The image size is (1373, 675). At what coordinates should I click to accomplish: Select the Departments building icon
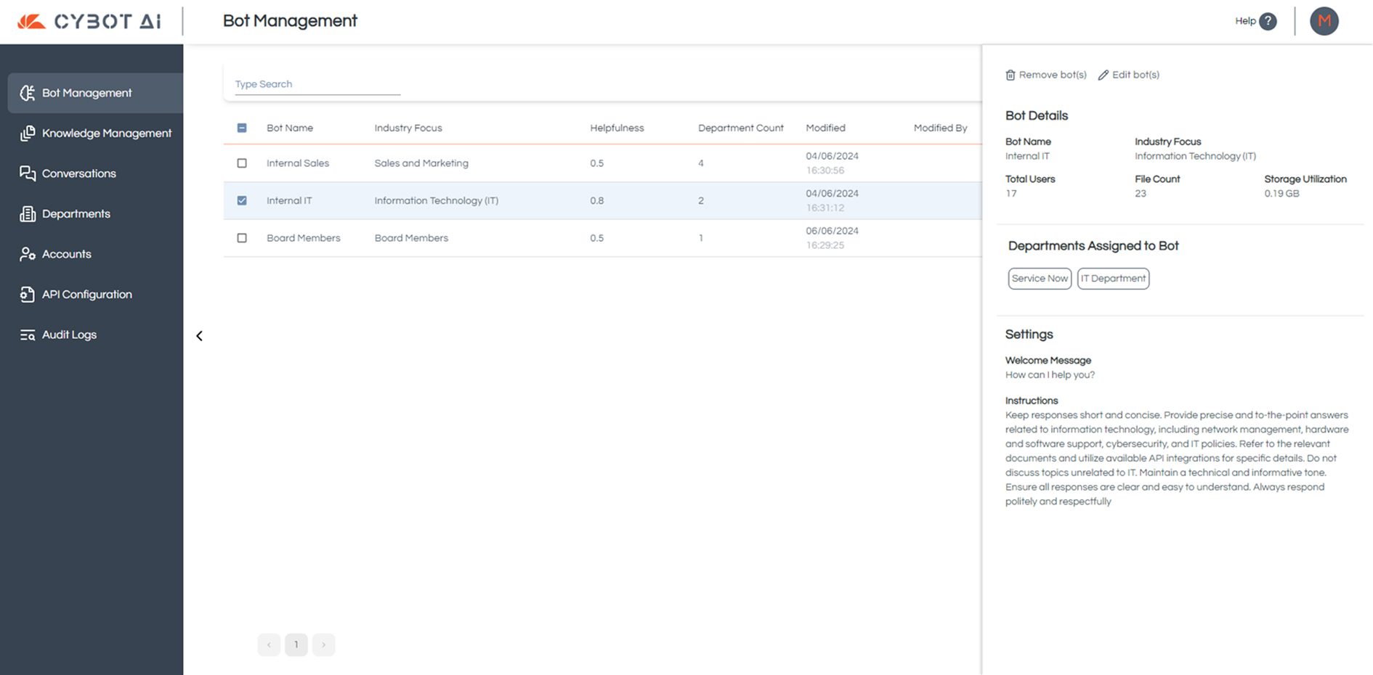tap(28, 214)
